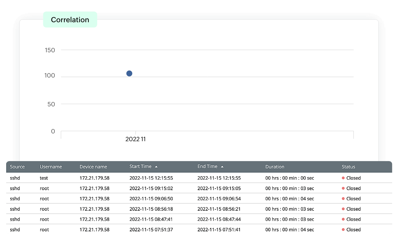
Task: Click the Status column header
Action: click(348, 167)
